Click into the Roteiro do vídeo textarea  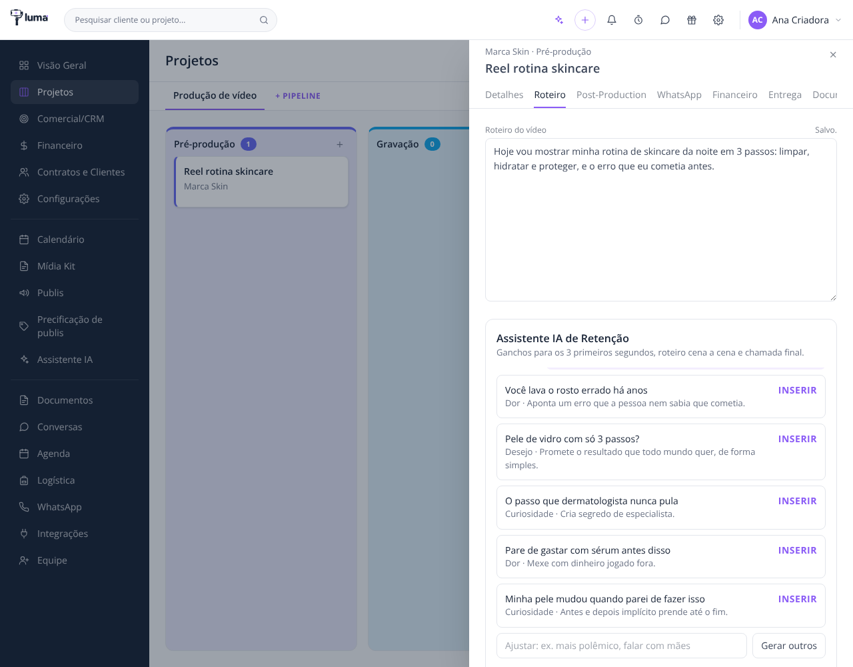pos(661,220)
